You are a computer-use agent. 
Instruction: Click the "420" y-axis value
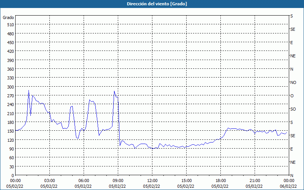[x=11, y=51]
